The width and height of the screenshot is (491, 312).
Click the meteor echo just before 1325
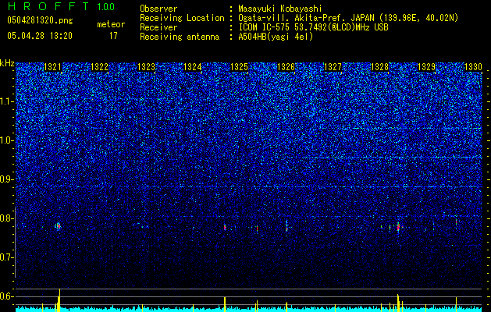[225, 227]
